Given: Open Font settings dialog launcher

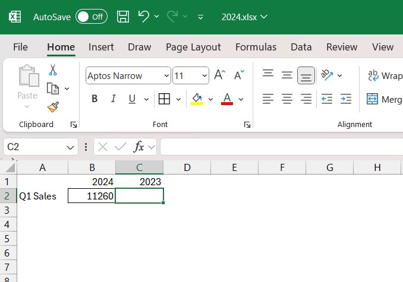Looking at the screenshot, I should tap(247, 125).
